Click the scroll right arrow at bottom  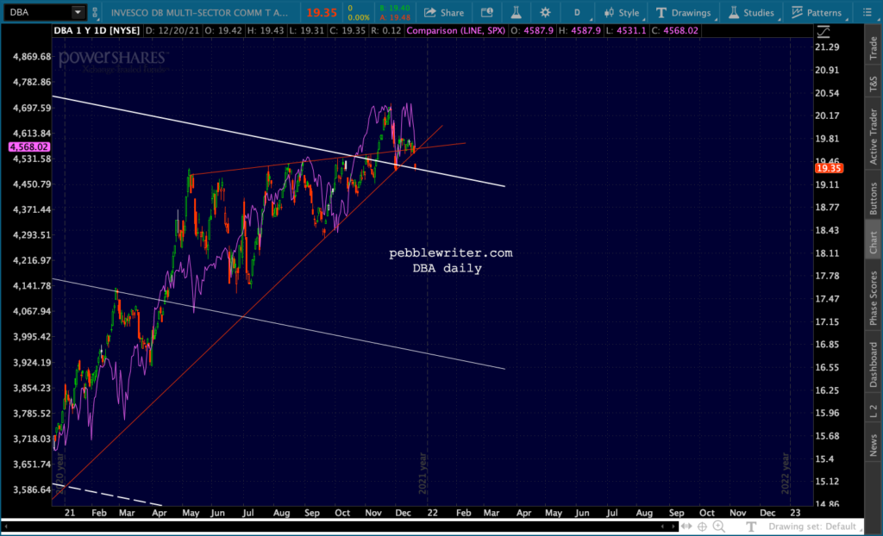coord(673,527)
